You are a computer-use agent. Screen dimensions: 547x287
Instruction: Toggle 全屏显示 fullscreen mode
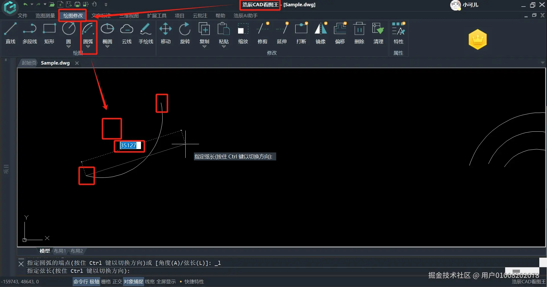click(x=166, y=282)
